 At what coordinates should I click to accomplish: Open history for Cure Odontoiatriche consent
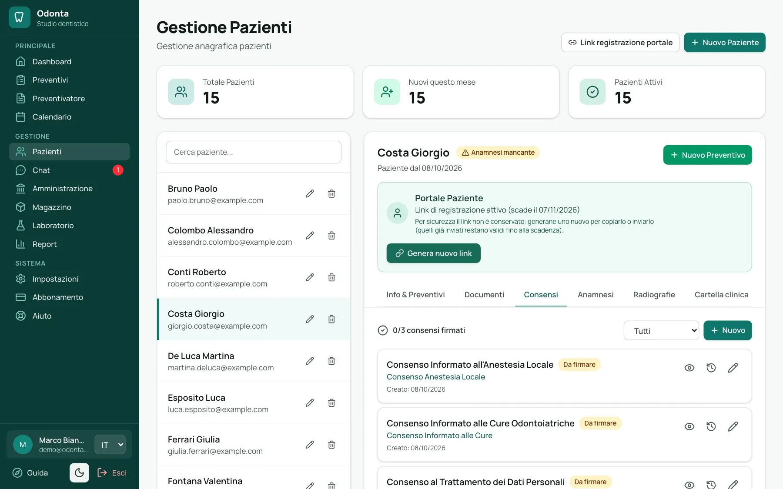[711, 426]
